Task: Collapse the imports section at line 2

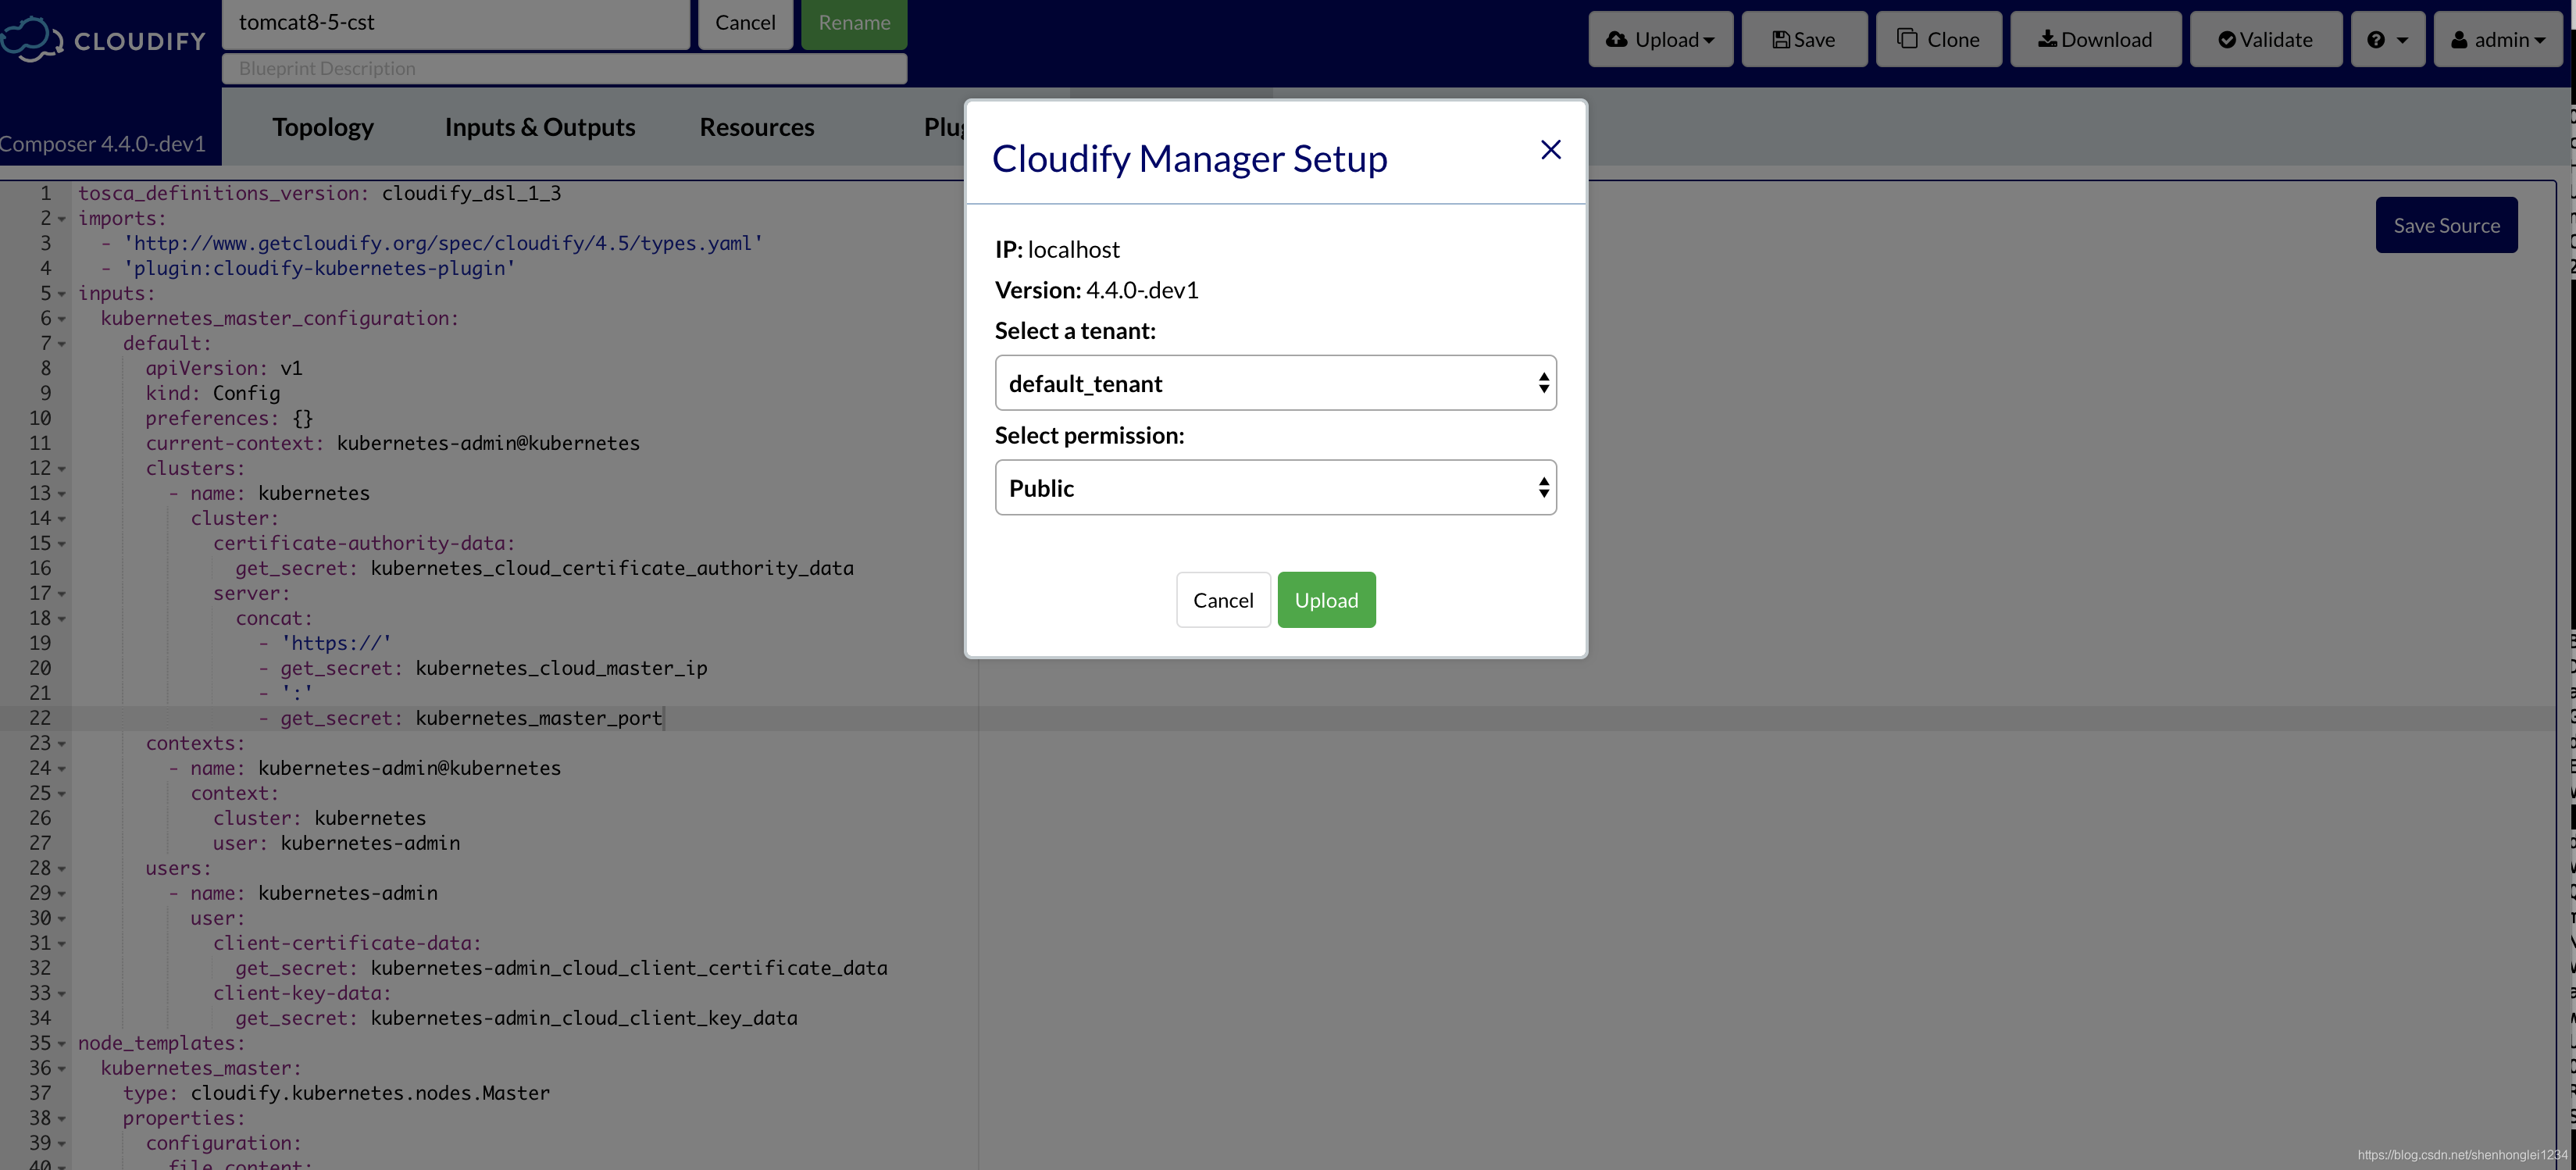Action: 62,219
